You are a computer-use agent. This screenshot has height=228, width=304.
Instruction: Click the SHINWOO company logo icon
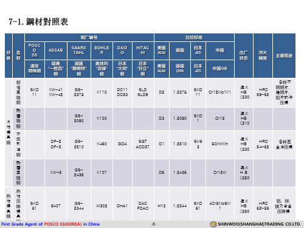pyautogui.click(x=213, y=224)
